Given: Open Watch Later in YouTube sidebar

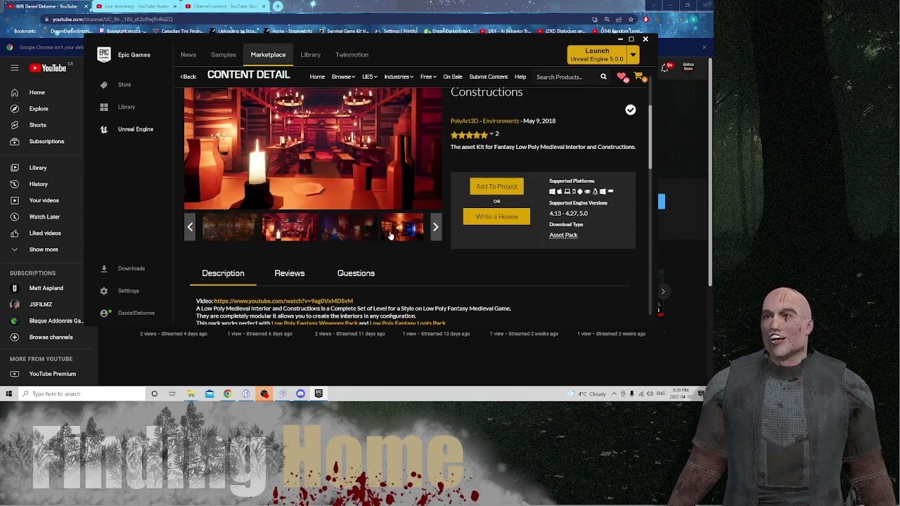Looking at the screenshot, I should (44, 216).
